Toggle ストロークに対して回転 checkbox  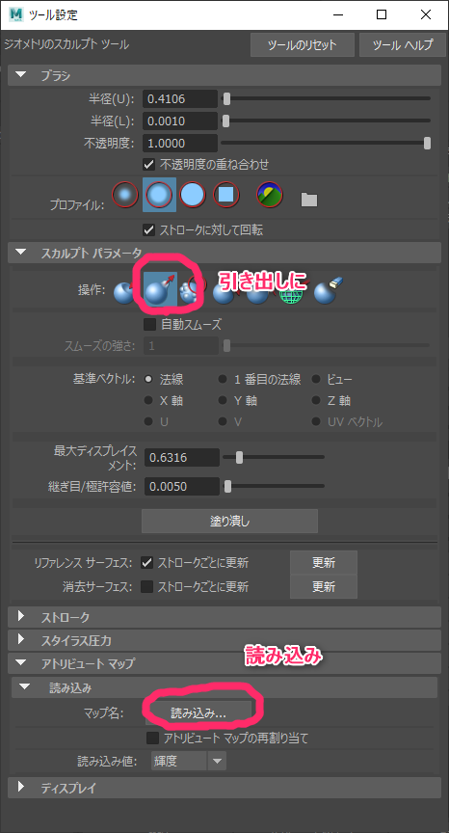click(149, 230)
